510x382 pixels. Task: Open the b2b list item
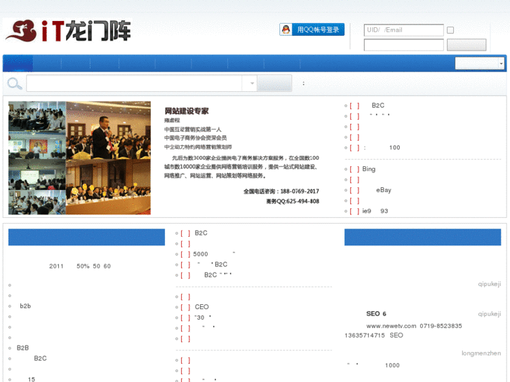(25, 306)
